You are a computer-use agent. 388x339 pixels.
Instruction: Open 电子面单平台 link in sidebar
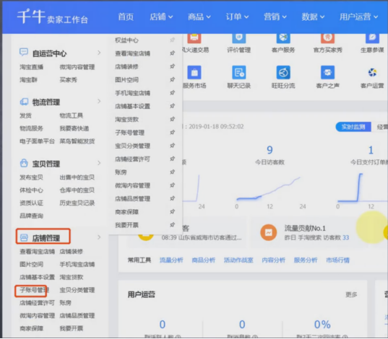pos(37,141)
